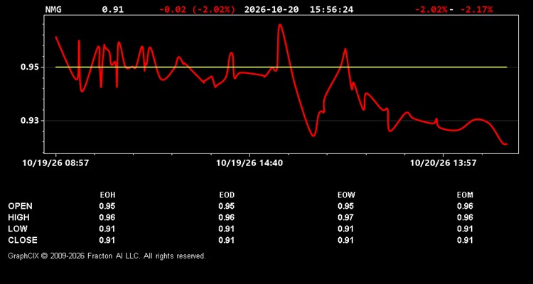Click the EOD column header
This screenshot has width=533, height=284.
click(x=227, y=195)
